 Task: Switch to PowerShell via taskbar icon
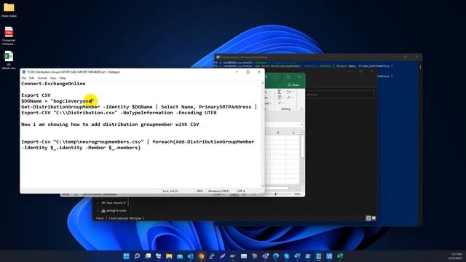pos(307,256)
